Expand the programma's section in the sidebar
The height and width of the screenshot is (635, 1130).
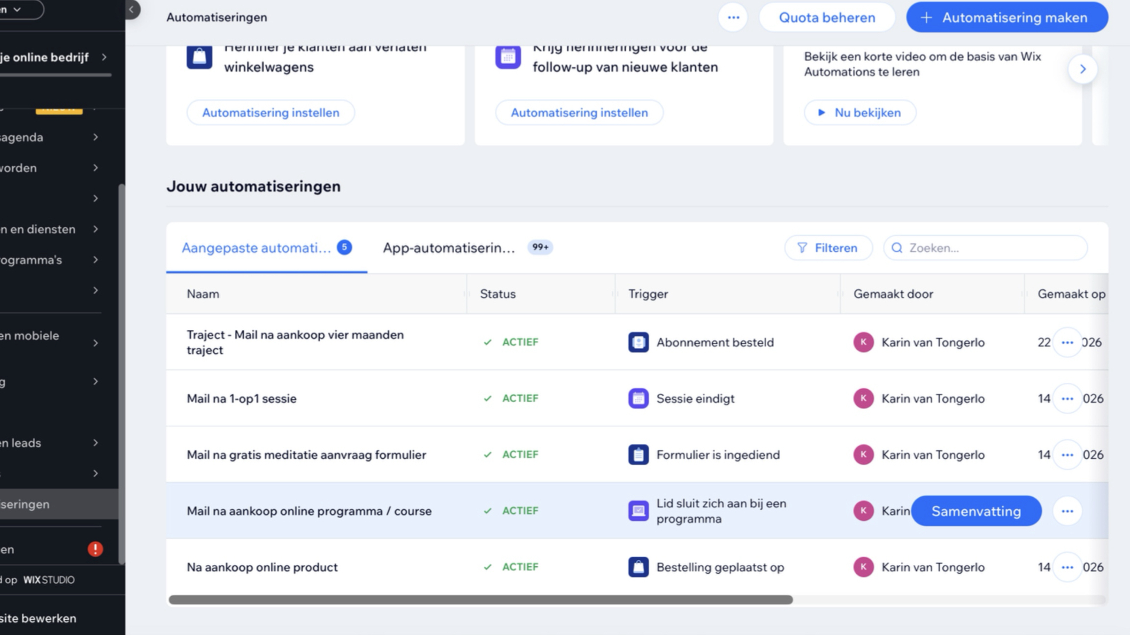click(96, 260)
